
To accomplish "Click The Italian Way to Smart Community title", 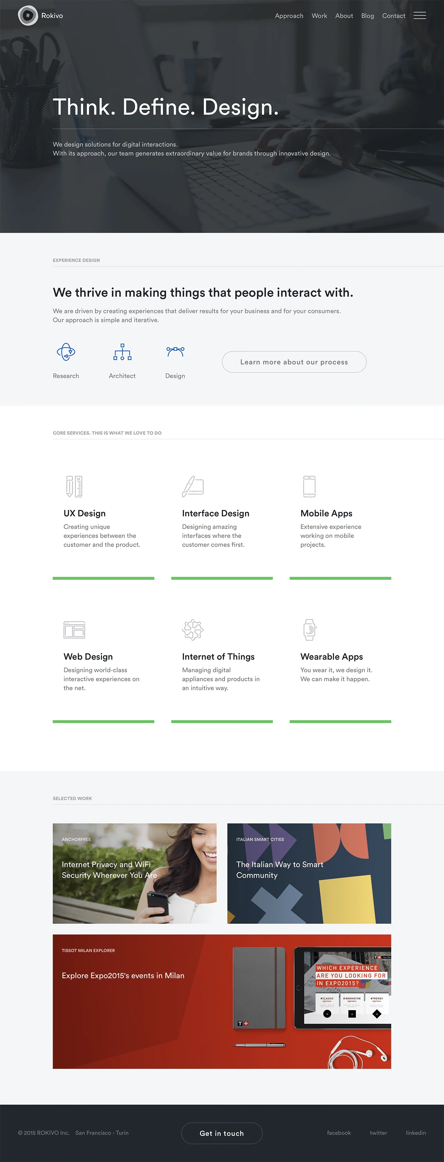I will point(280,870).
